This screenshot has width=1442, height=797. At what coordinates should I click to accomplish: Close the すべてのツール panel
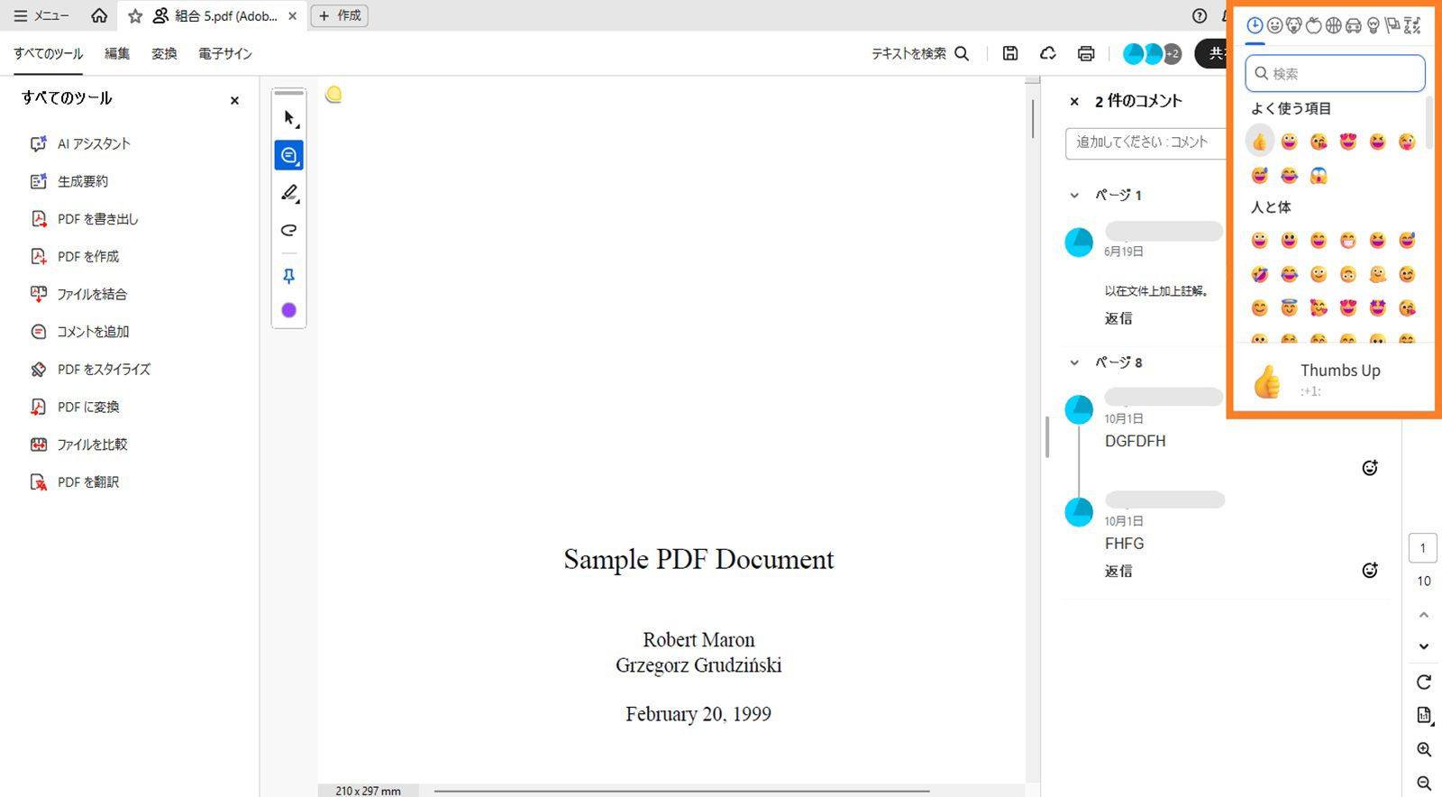[234, 100]
